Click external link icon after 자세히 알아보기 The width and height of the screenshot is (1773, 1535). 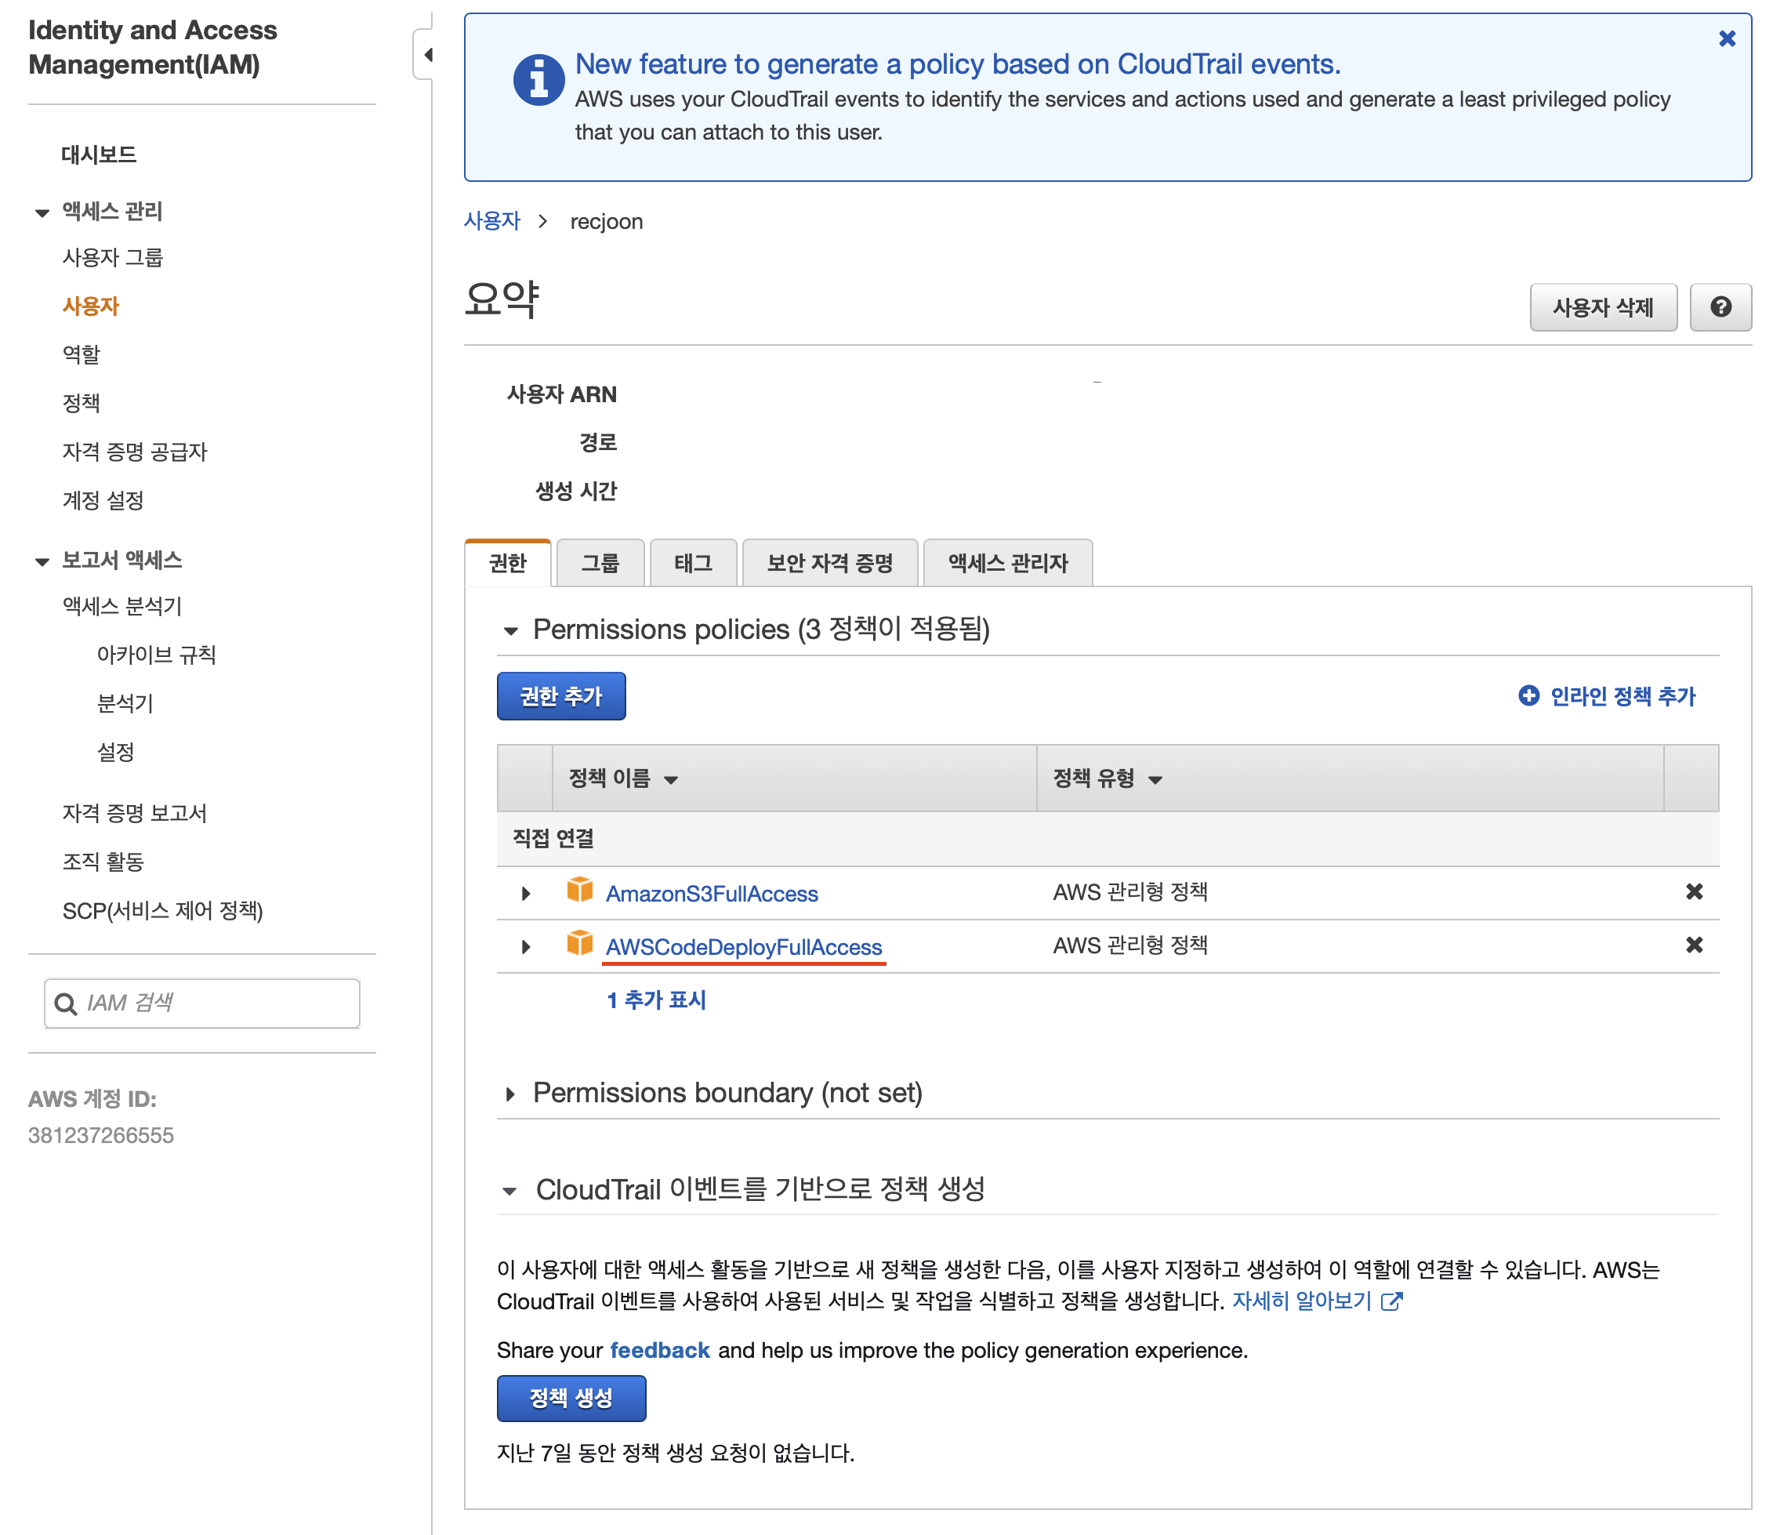coord(1391,1301)
